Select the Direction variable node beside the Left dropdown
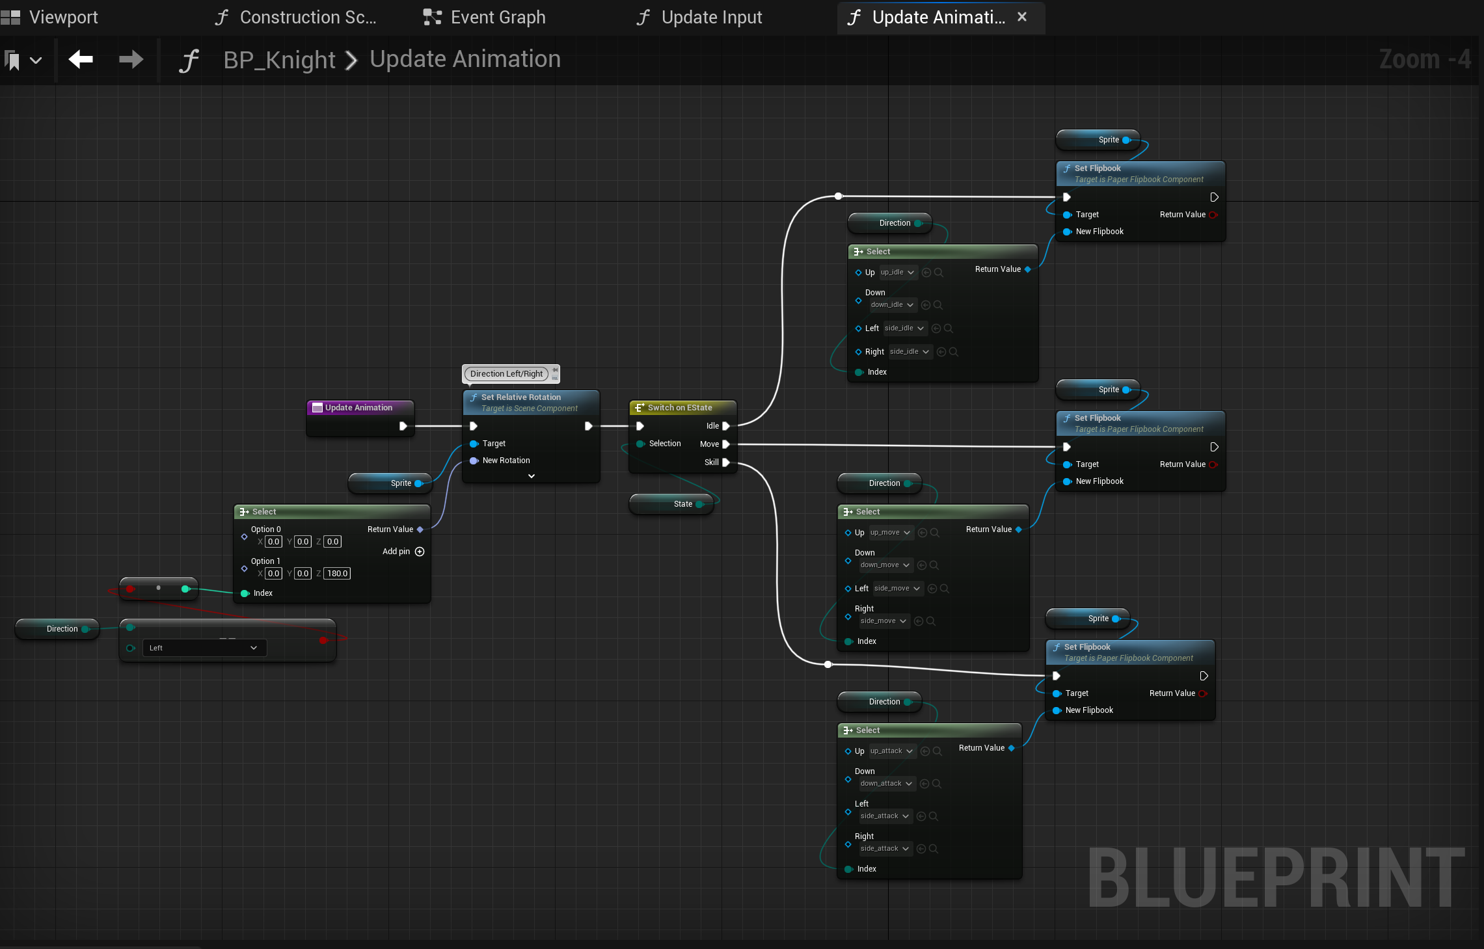1484x949 pixels. [x=57, y=629]
